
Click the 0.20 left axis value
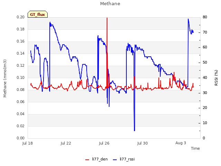(21, 17)
